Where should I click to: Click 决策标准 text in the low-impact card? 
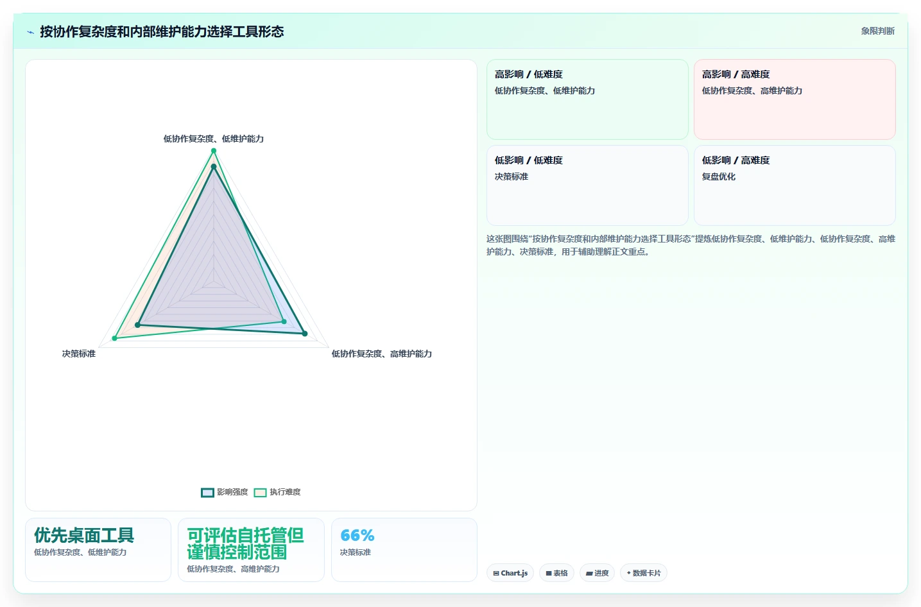coord(512,176)
